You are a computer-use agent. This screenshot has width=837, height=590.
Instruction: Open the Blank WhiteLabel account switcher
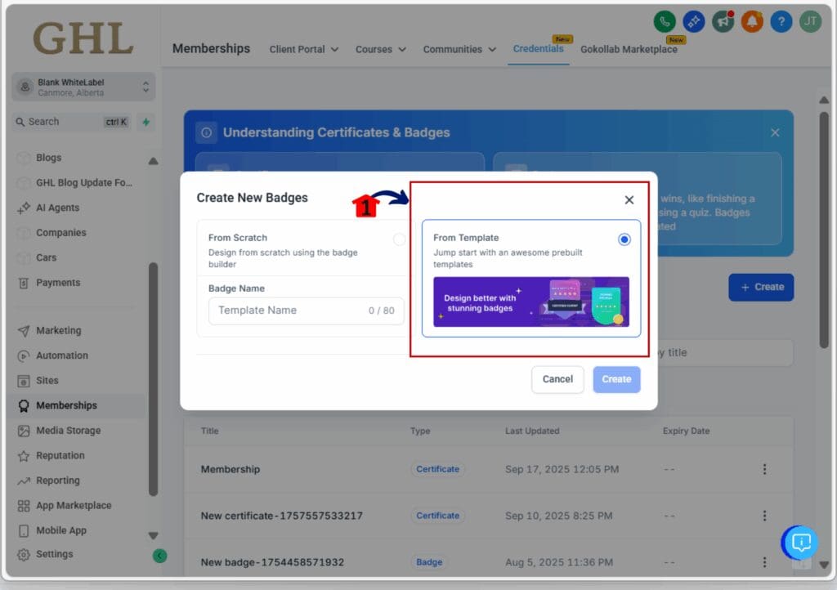pyautogui.click(x=83, y=87)
